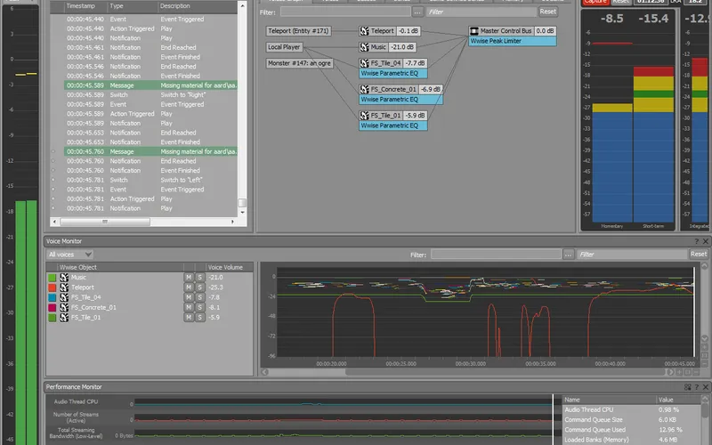Click the FS_Tile_04 sound icon in Voice Monitor list
Screen dimensions: 712x445
pyautogui.click(x=64, y=297)
